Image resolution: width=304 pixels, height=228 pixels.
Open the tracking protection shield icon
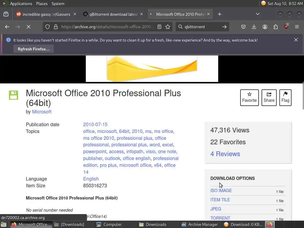47,27
